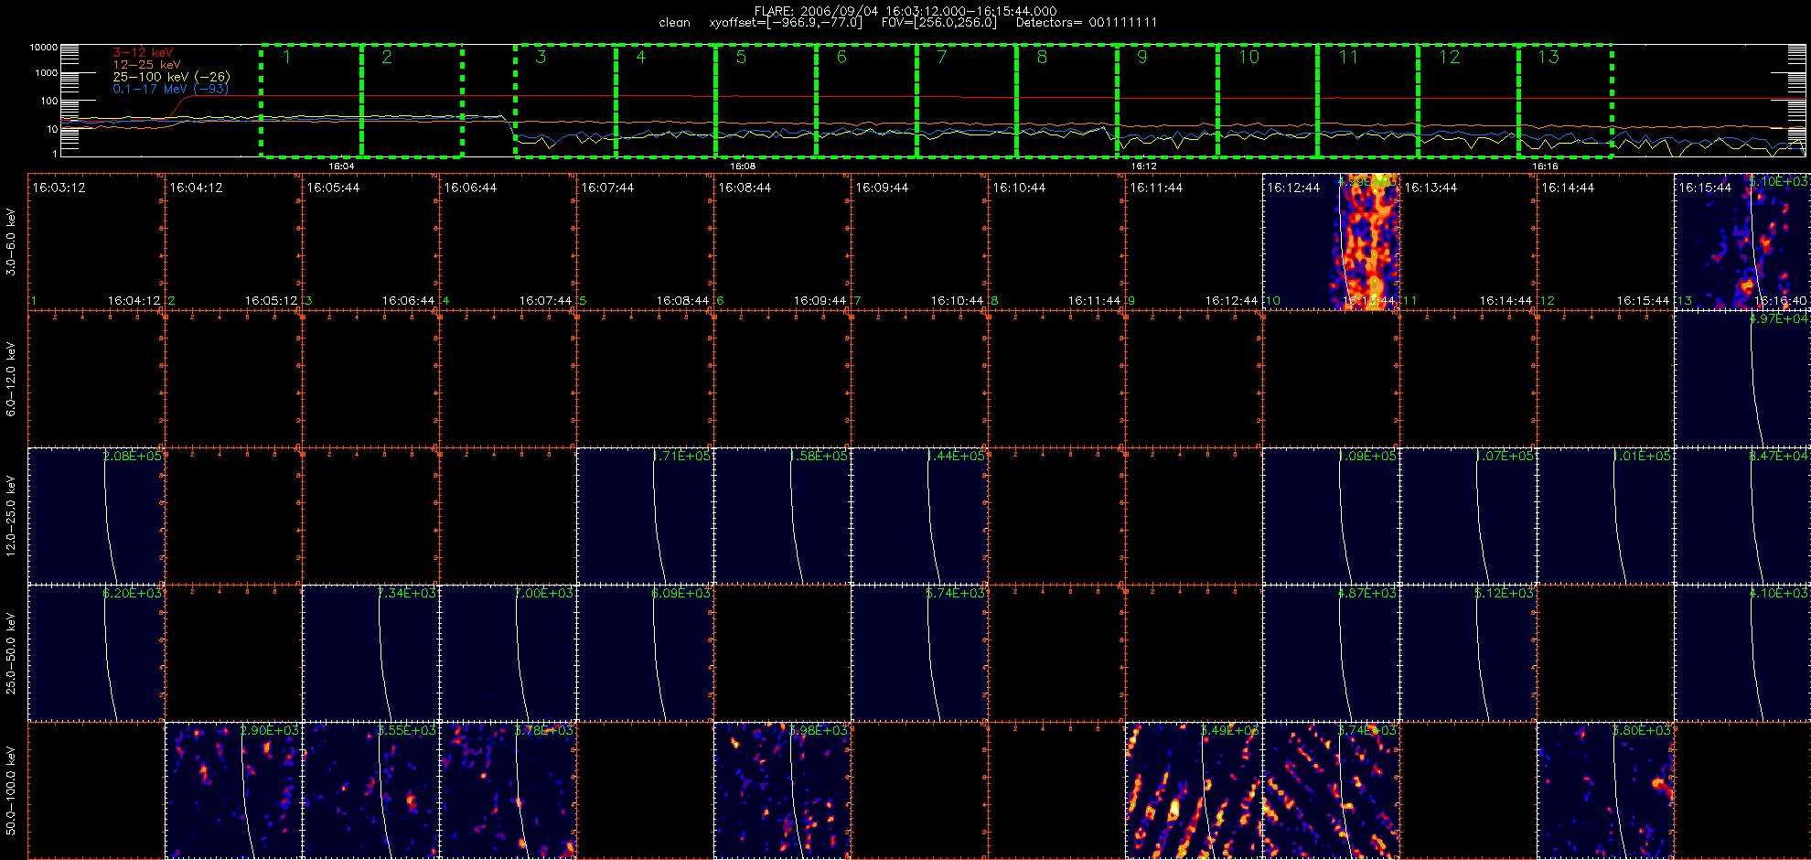Click the '16:05:12' end time label
The image size is (1811, 860).
(x=271, y=300)
